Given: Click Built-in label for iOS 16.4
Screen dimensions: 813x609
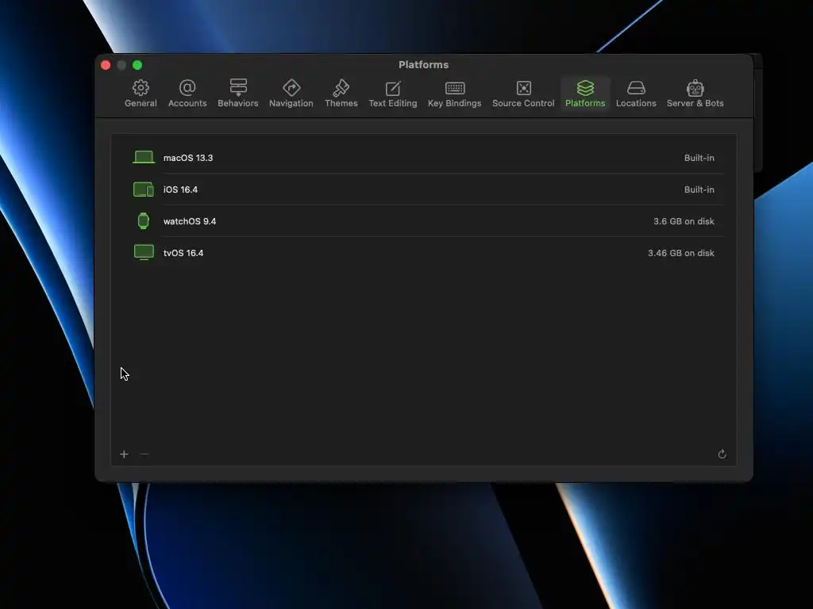Looking at the screenshot, I should (x=699, y=190).
